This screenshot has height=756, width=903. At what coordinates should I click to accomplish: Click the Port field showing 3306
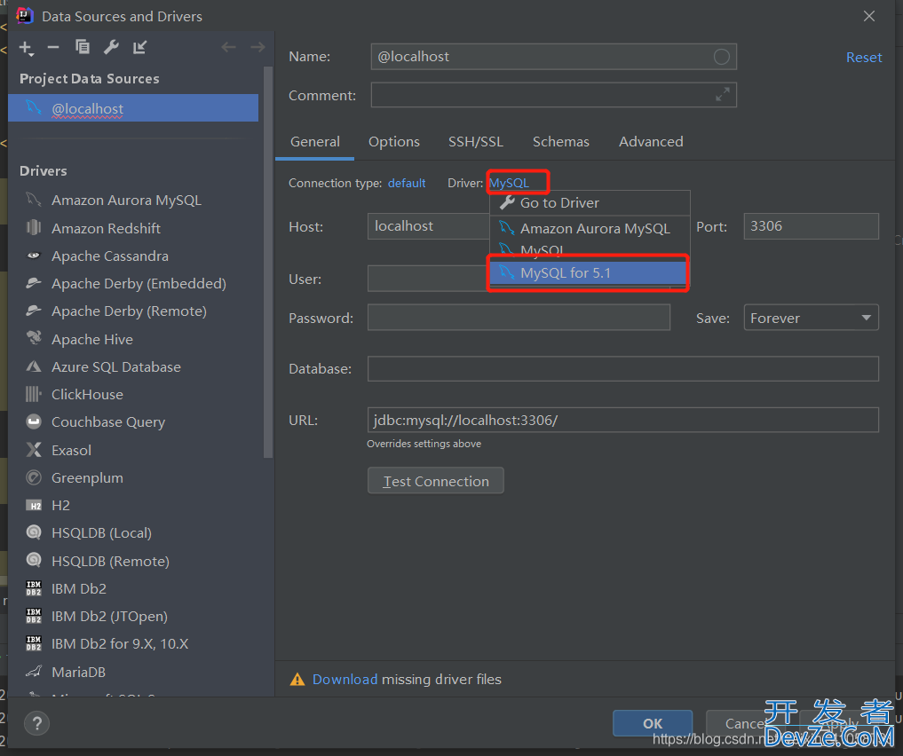(x=811, y=226)
